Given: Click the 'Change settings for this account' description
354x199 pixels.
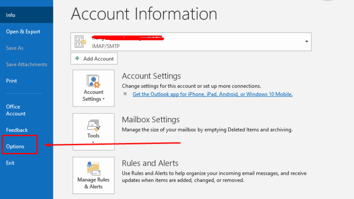Looking at the screenshot, I should (x=191, y=86).
